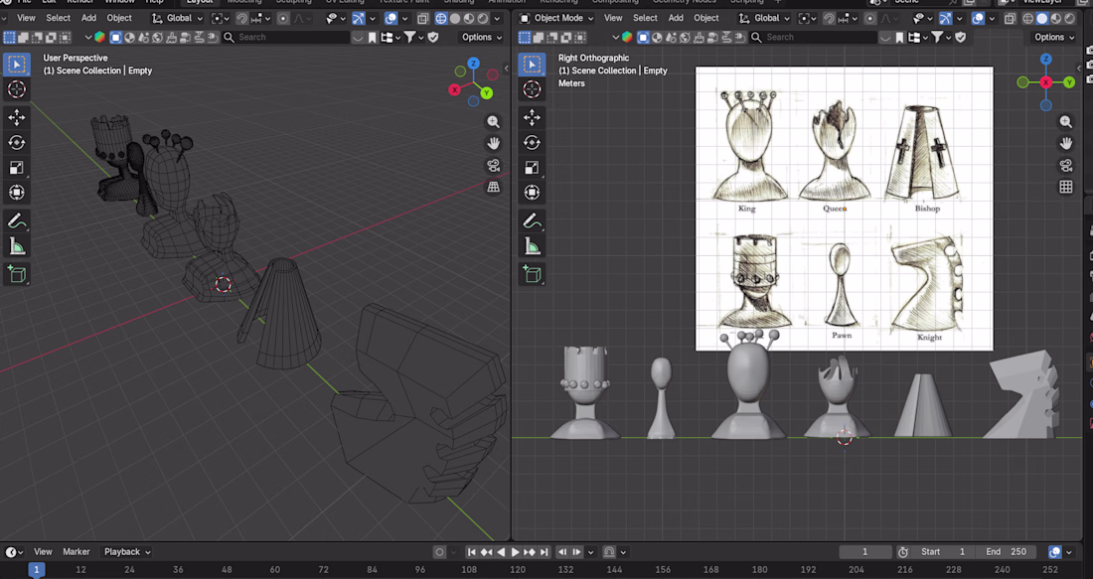Open View menu in left viewport header
1093x579 pixels.
pyautogui.click(x=26, y=18)
